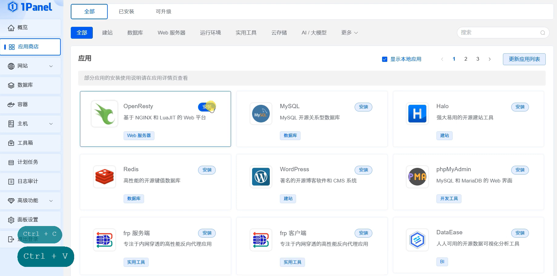Go to page 2
Screen dimensions: 557x276
point(466,59)
